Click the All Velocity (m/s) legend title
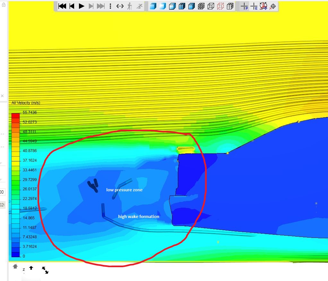This screenshot has width=328, height=281. (26, 103)
